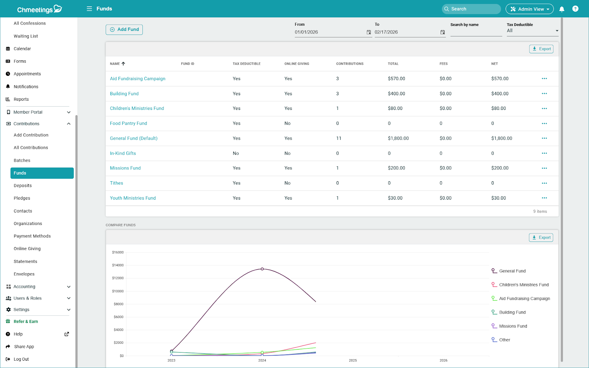Open the Tax Deductible filter dropdown

click(532, 31)
